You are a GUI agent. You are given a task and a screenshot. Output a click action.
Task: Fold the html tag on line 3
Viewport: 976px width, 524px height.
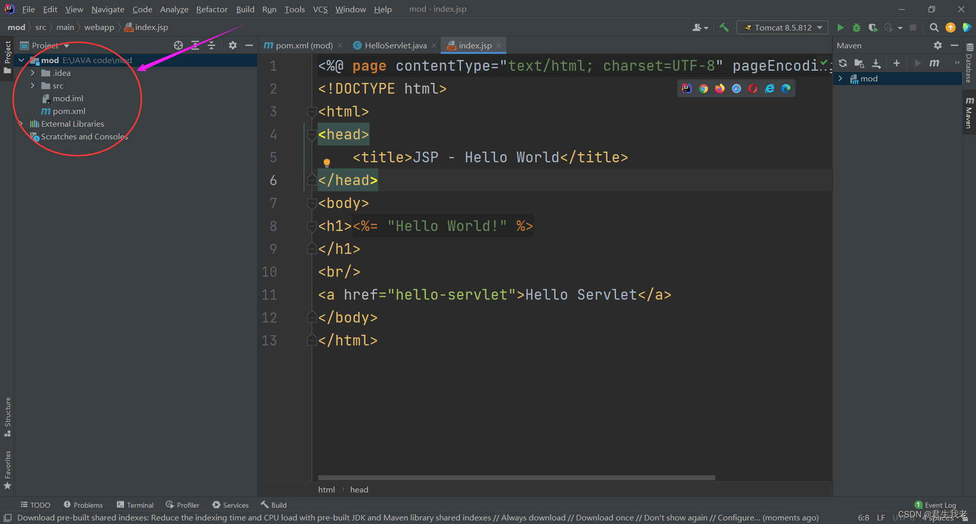click(312, 111)
